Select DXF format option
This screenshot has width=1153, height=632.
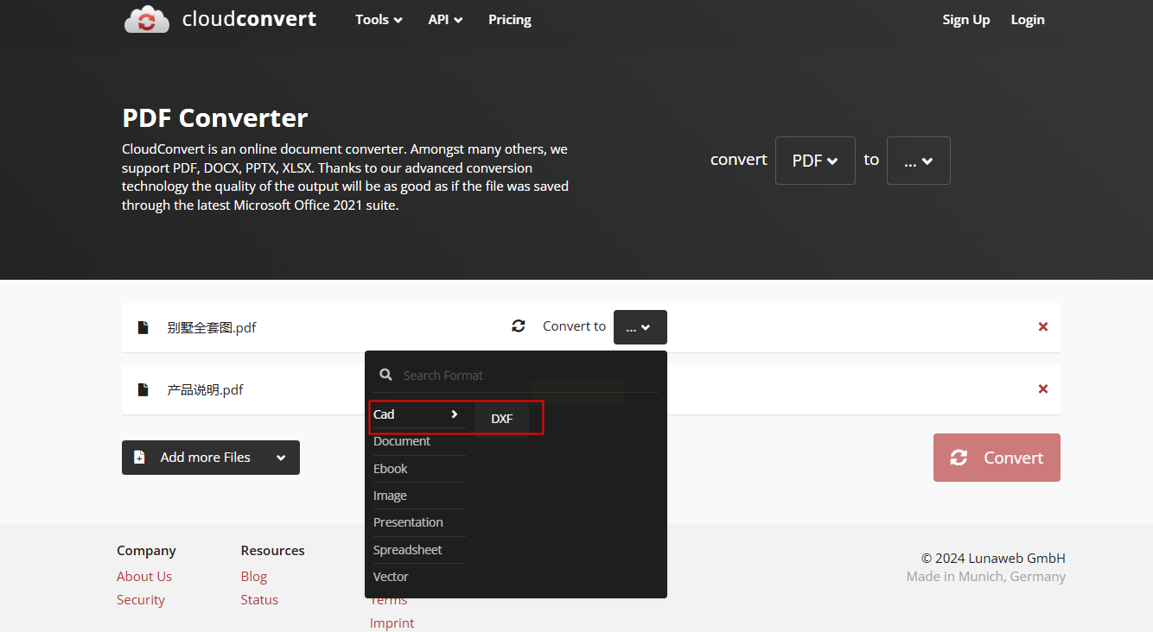coord(502,419)
